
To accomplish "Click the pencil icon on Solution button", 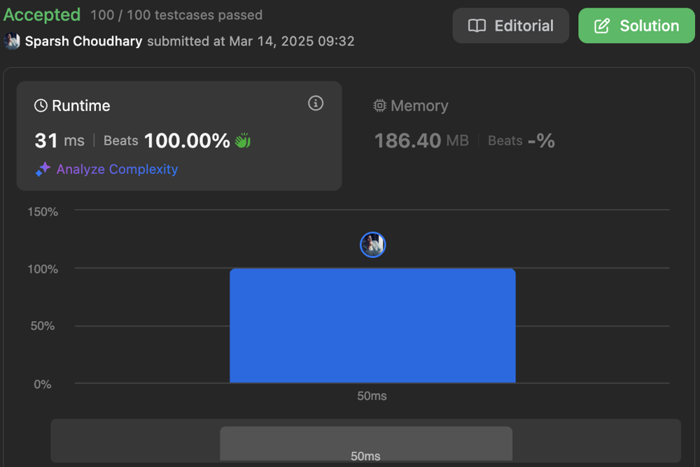I will point(601,26).
